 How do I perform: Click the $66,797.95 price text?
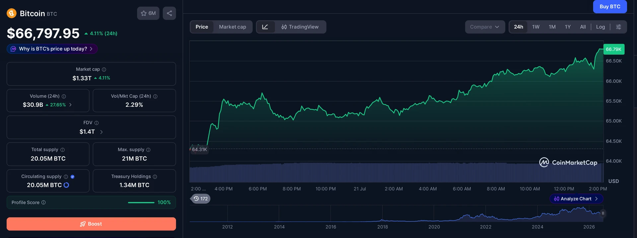pyautogui.click(x=43, y=33)
